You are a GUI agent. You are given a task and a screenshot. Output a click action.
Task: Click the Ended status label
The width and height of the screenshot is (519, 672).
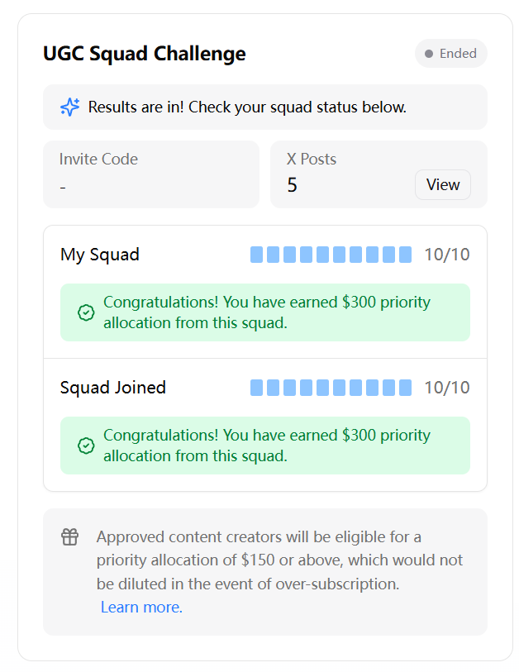pos(458,54)
